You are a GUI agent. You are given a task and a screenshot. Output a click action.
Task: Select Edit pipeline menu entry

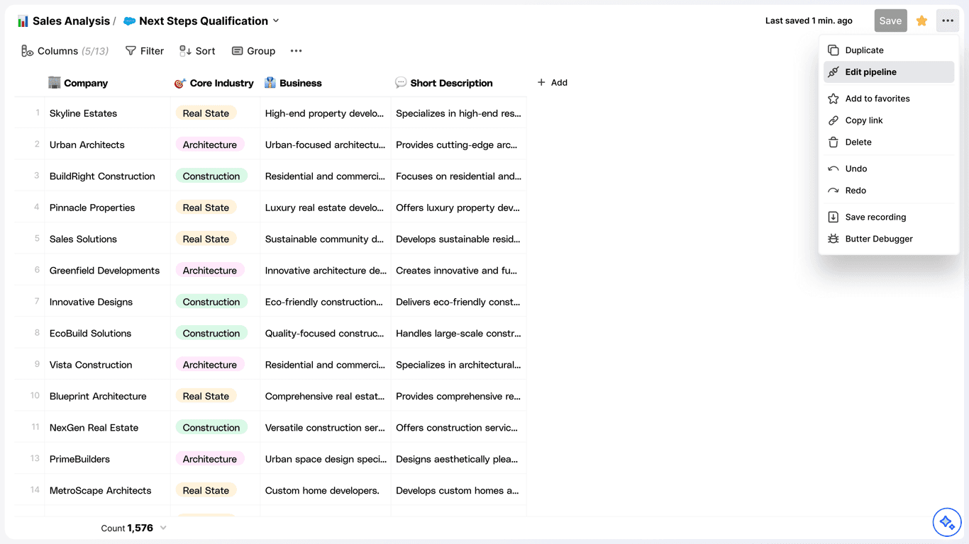[x=889, y=72]
